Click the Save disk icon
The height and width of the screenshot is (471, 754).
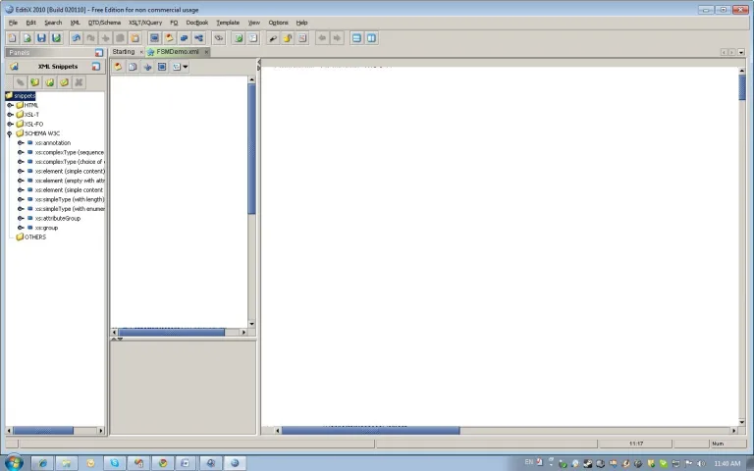click(42, 38)
